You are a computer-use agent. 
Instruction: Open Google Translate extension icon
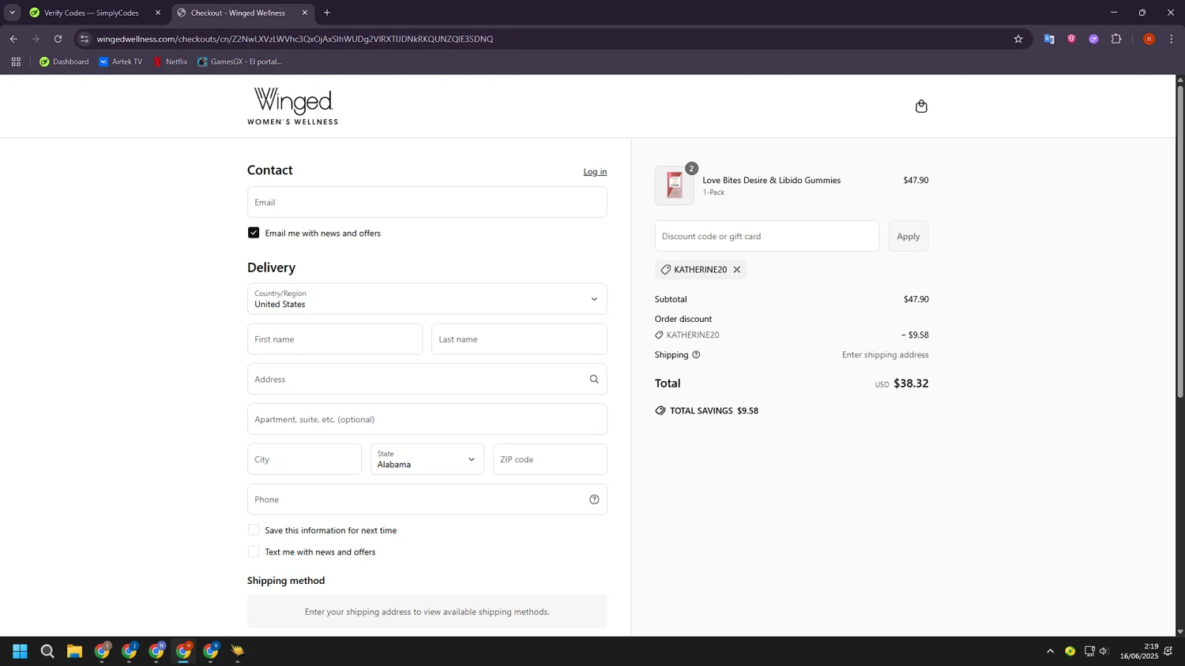click(1049, 39)
